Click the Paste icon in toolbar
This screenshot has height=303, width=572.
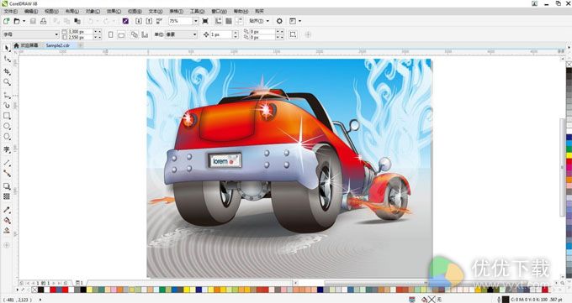77,21
